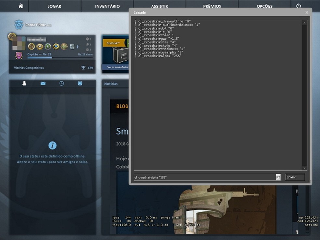
Task: Click console scrollbar up arrow
Action: [304, 22]
